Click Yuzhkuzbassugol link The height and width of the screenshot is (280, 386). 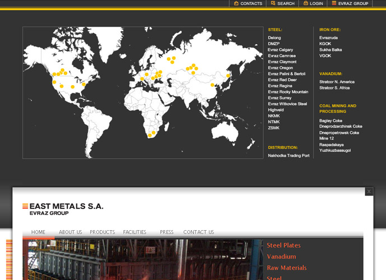(x=335, y=150)
